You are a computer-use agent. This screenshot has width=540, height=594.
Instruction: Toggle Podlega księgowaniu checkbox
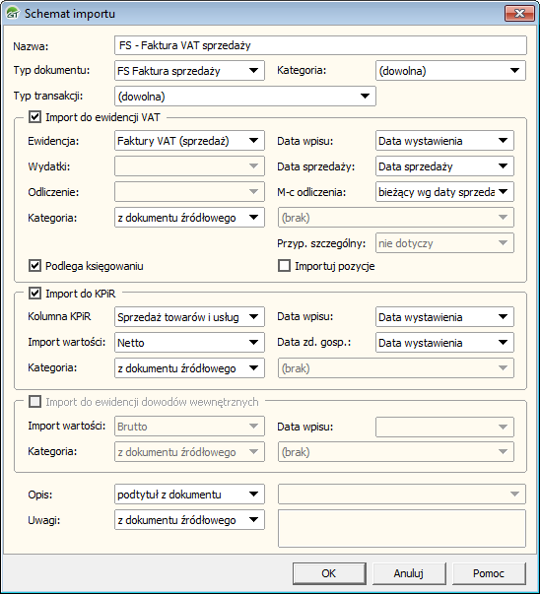point(34,266)
